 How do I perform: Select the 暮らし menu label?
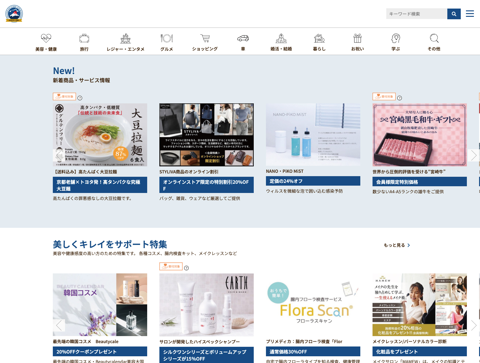point(319,49)
